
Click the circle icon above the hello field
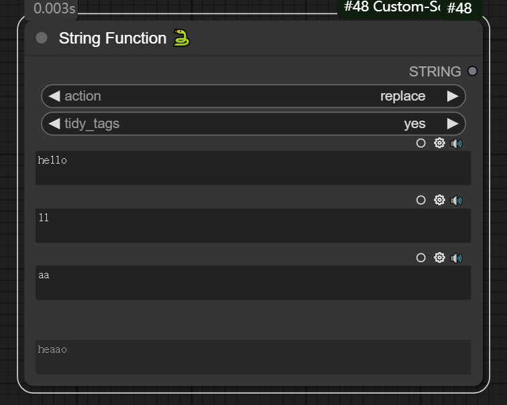[x=421, y=143]
